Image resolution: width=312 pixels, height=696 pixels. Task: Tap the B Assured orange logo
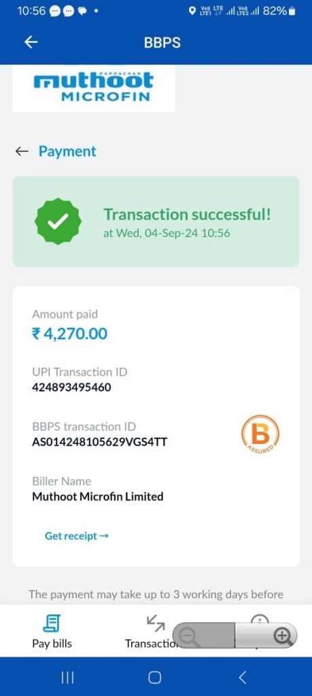pos(260,434)
